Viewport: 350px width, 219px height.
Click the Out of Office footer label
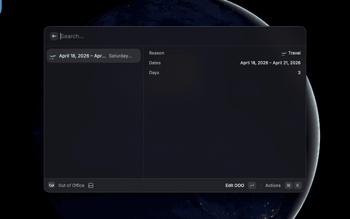tap(71, 186)
